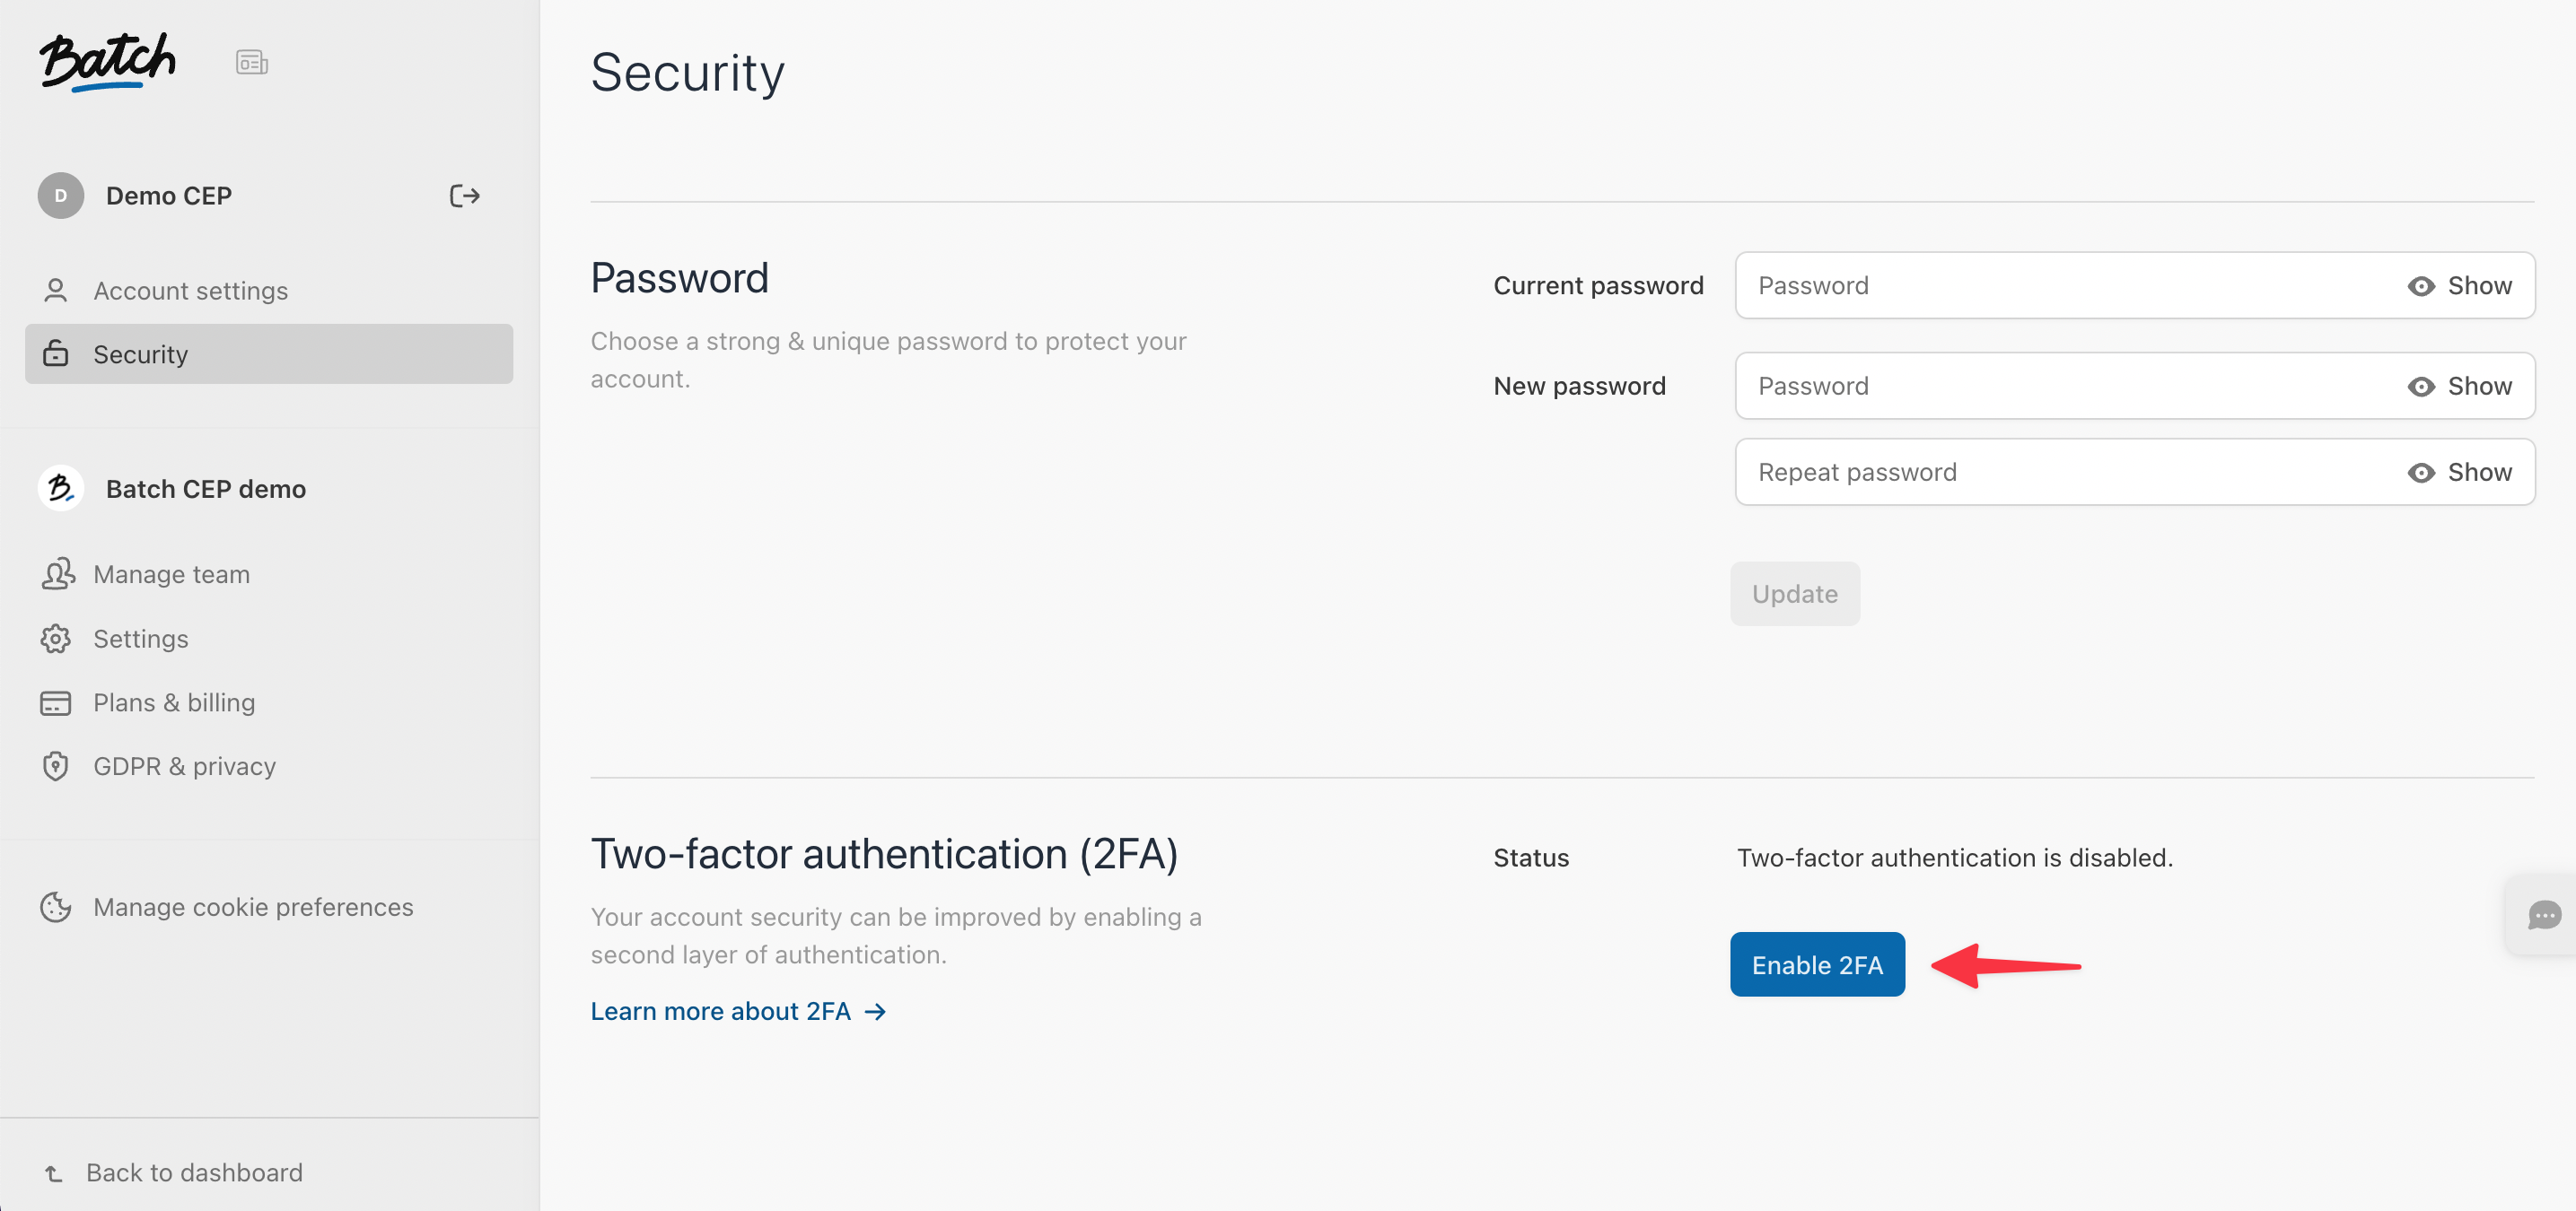Click the Batch logo
Image resolution: width=2576 pixels, height=1211 pixels.
click(108, 62)
